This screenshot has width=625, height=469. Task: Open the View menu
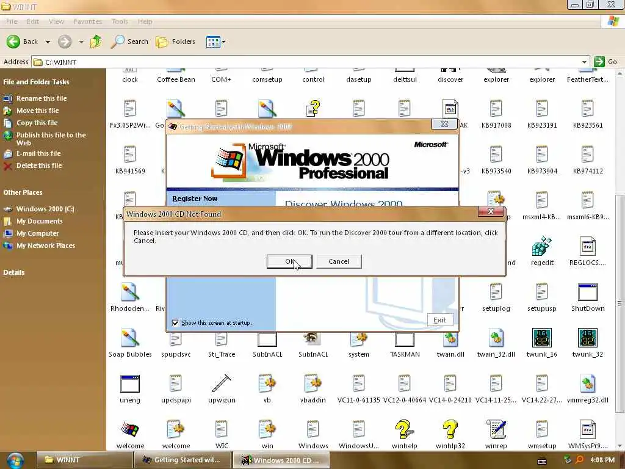(56, 21)
